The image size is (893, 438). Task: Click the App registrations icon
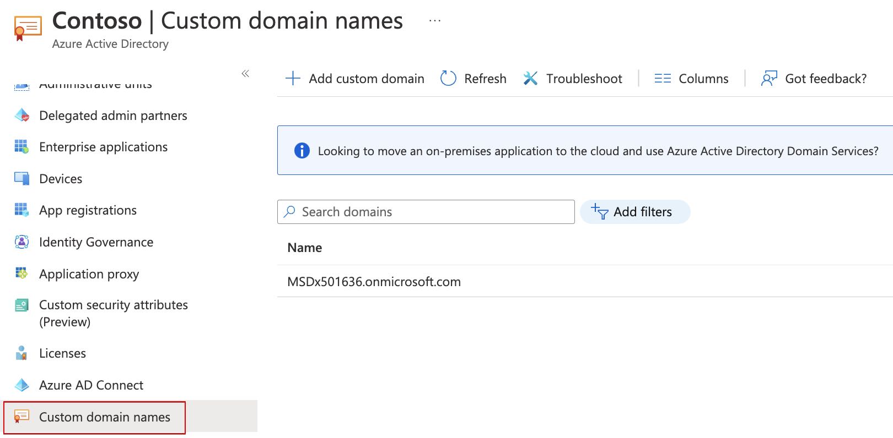click(x=21, y=210)
